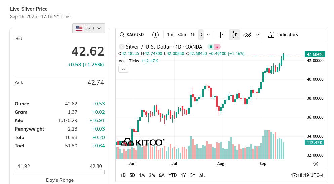The height and width of the screenshot is (184, 334).
Task: Expand the time interval dropdown arrow
Action: [208, 35]
